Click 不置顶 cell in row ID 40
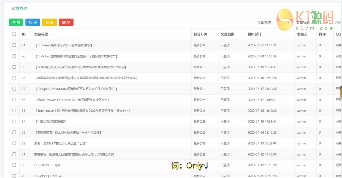The width and height of the screenshot is (342, 178). coord(225,56)
